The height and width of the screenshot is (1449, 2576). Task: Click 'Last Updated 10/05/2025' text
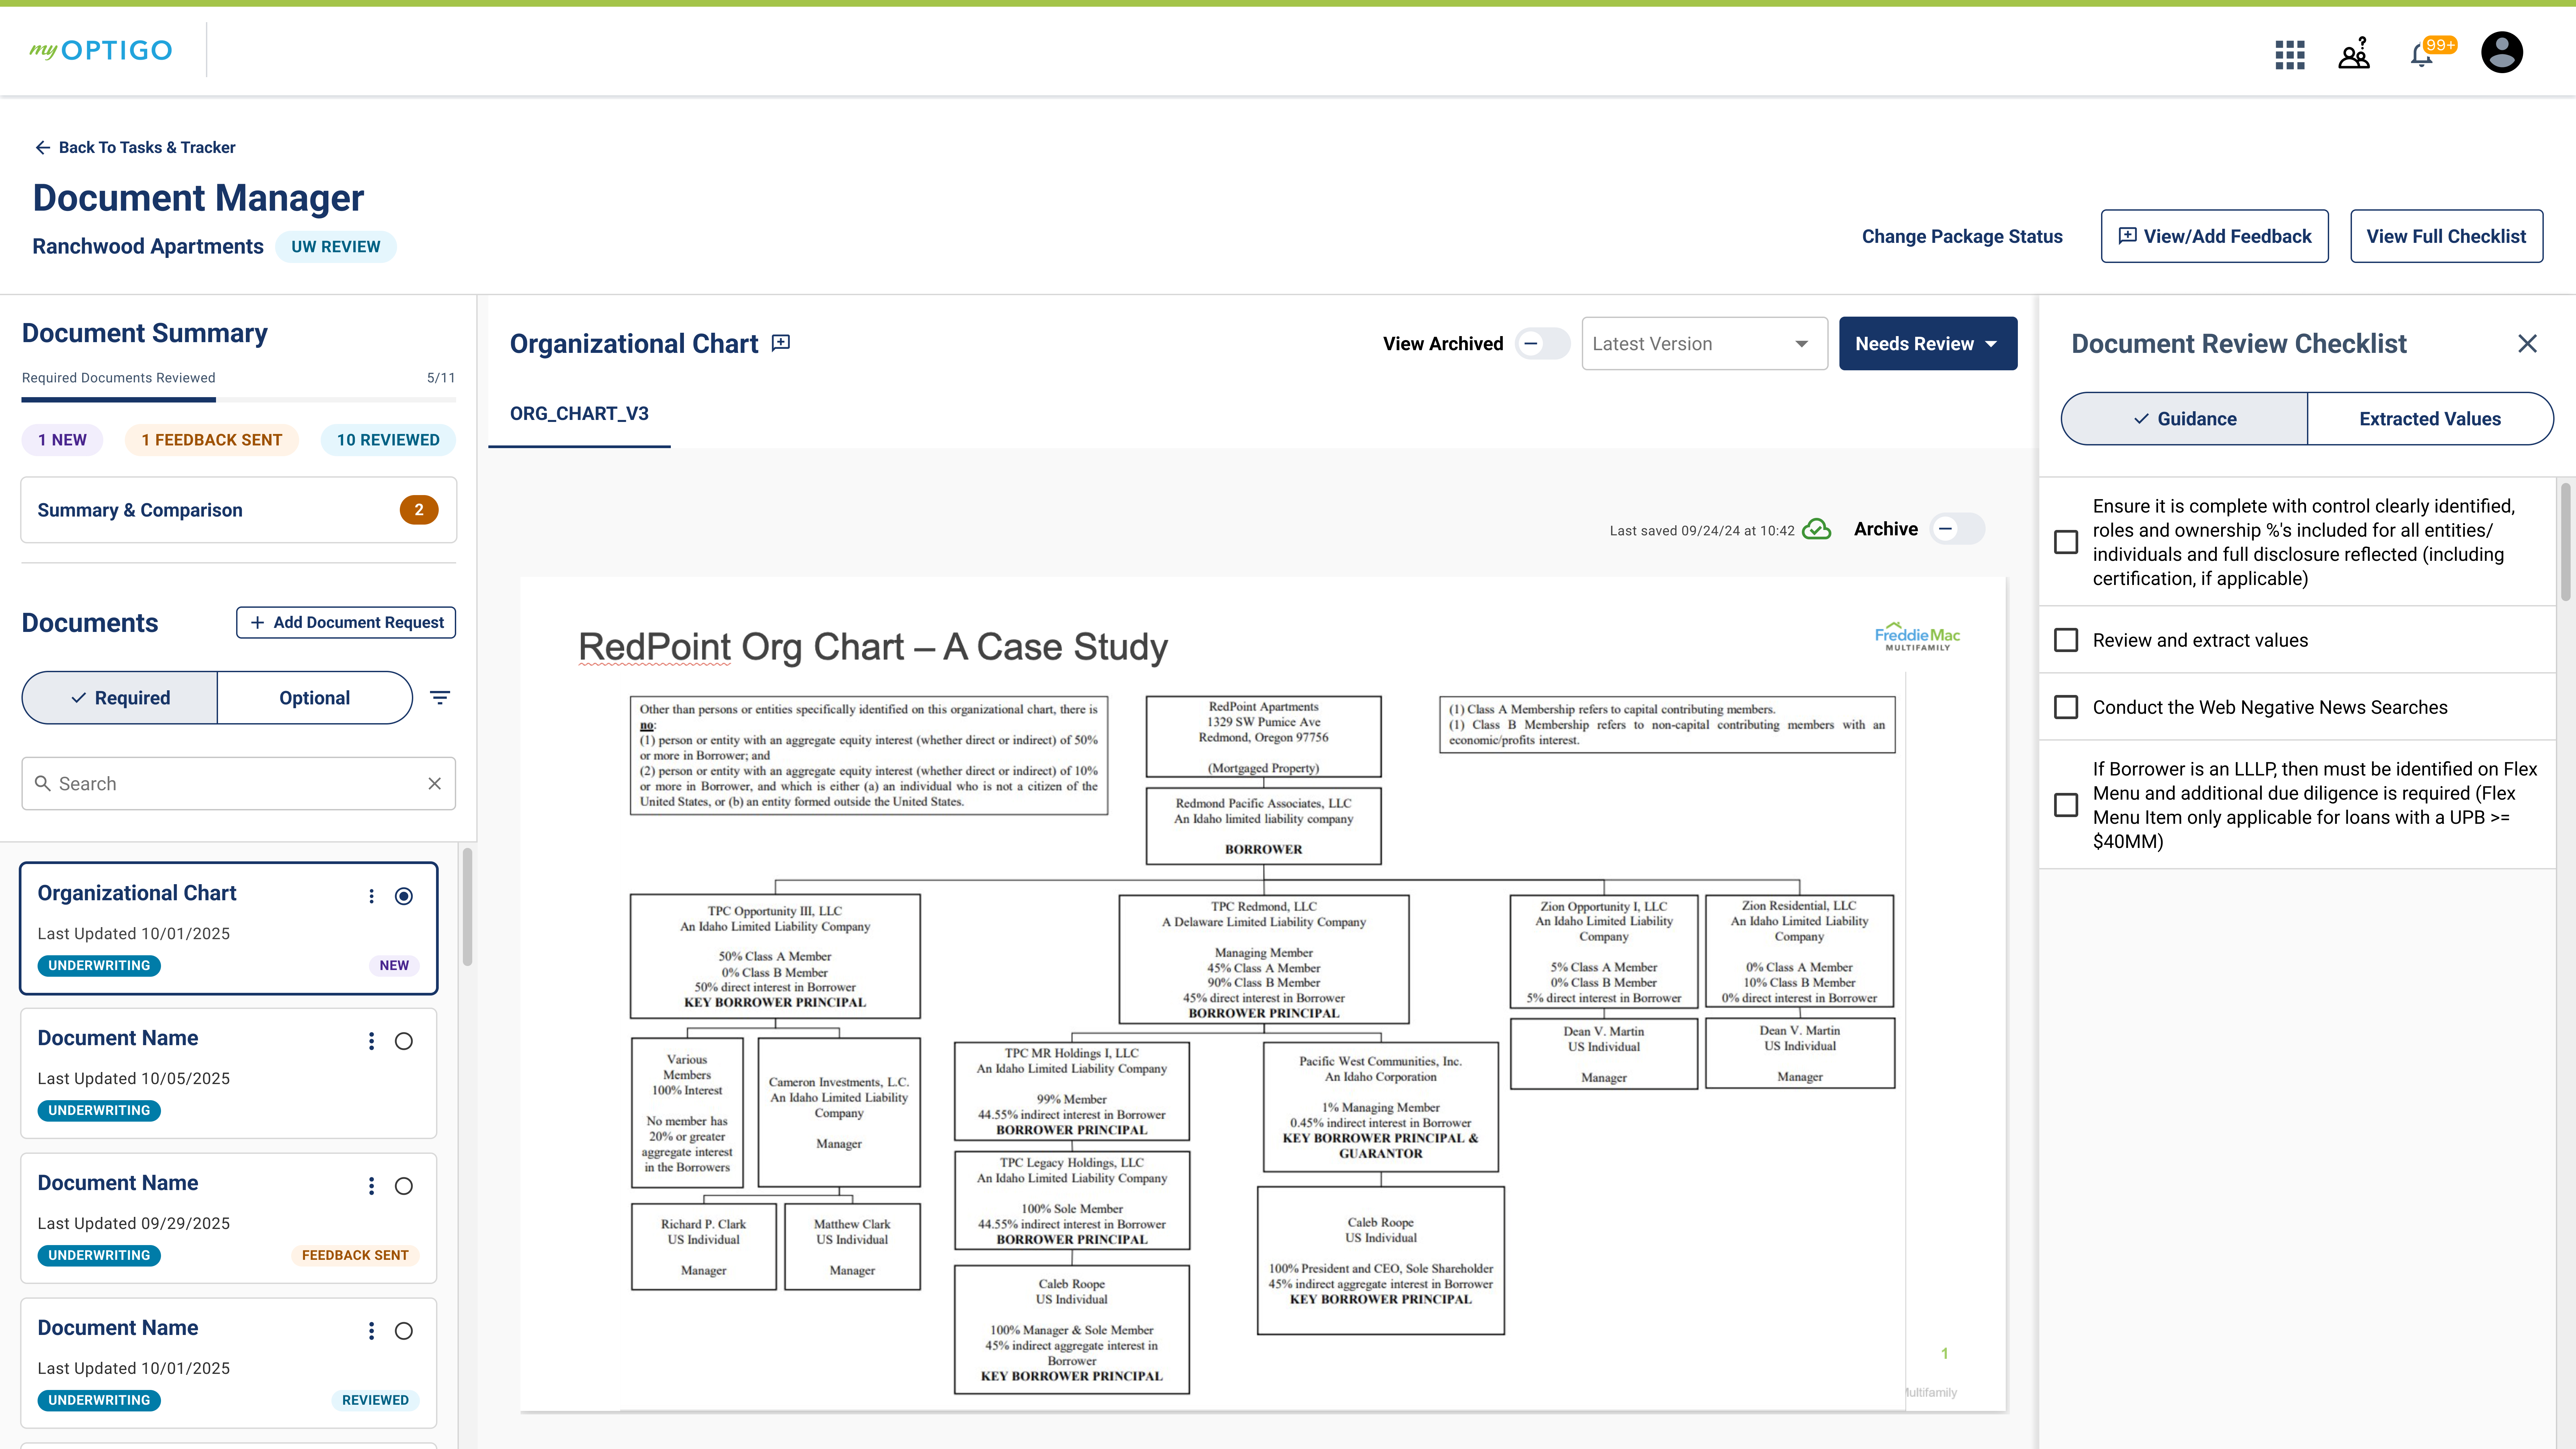(134, 1079)
